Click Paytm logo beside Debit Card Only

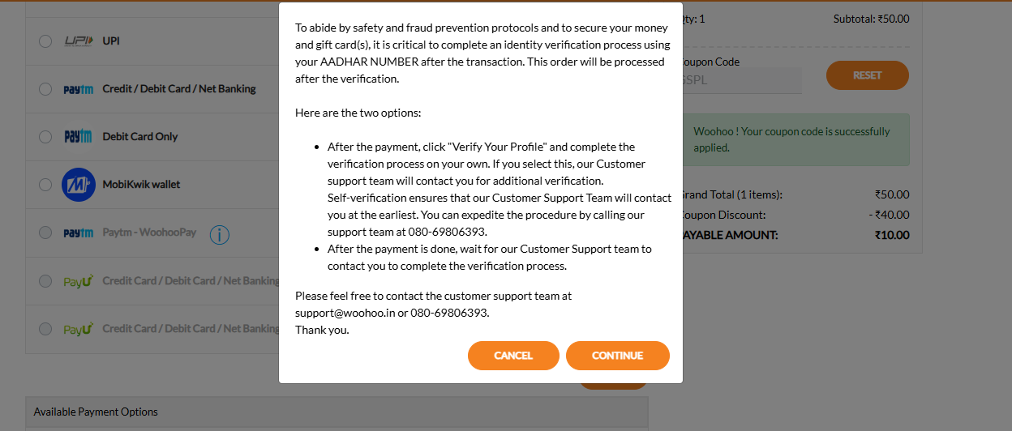78,137
